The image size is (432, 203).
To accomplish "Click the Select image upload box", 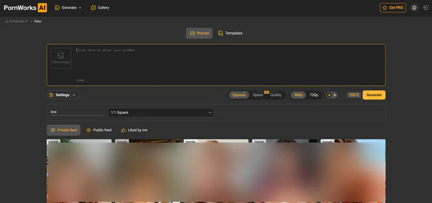I will (x=61, y=58).
